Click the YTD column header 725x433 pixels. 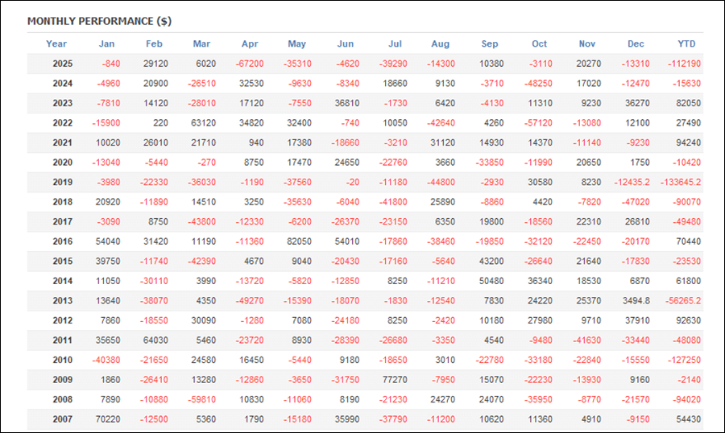click(686, 43)
